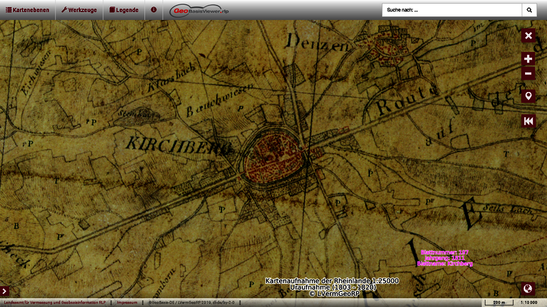Click the GeoBasis-DE license text
547x307 pixels.
click(191, 303)
